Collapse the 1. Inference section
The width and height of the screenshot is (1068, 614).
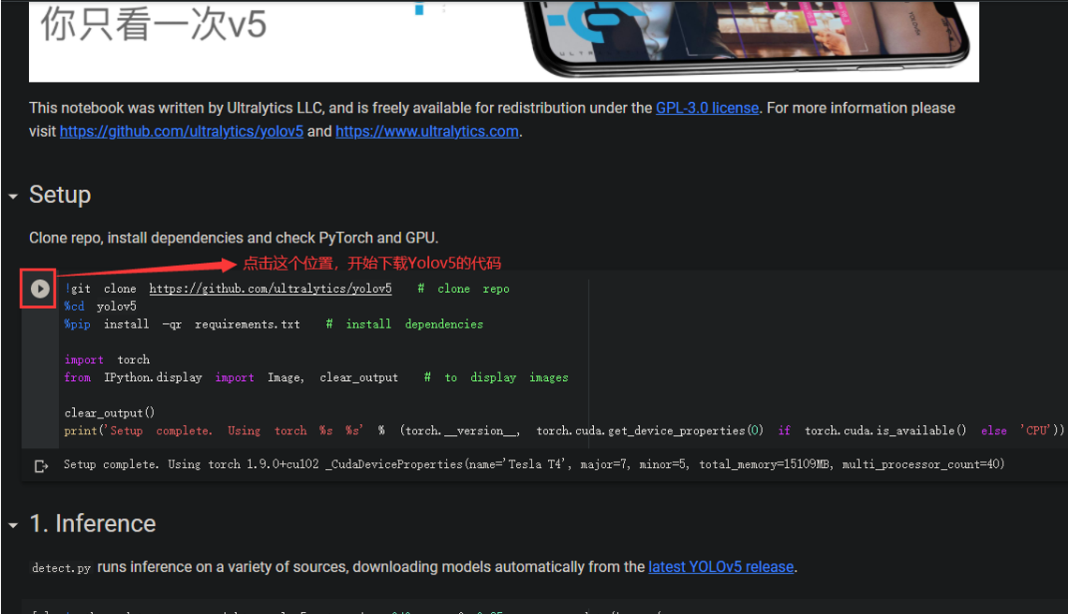(x=13, y=525)
